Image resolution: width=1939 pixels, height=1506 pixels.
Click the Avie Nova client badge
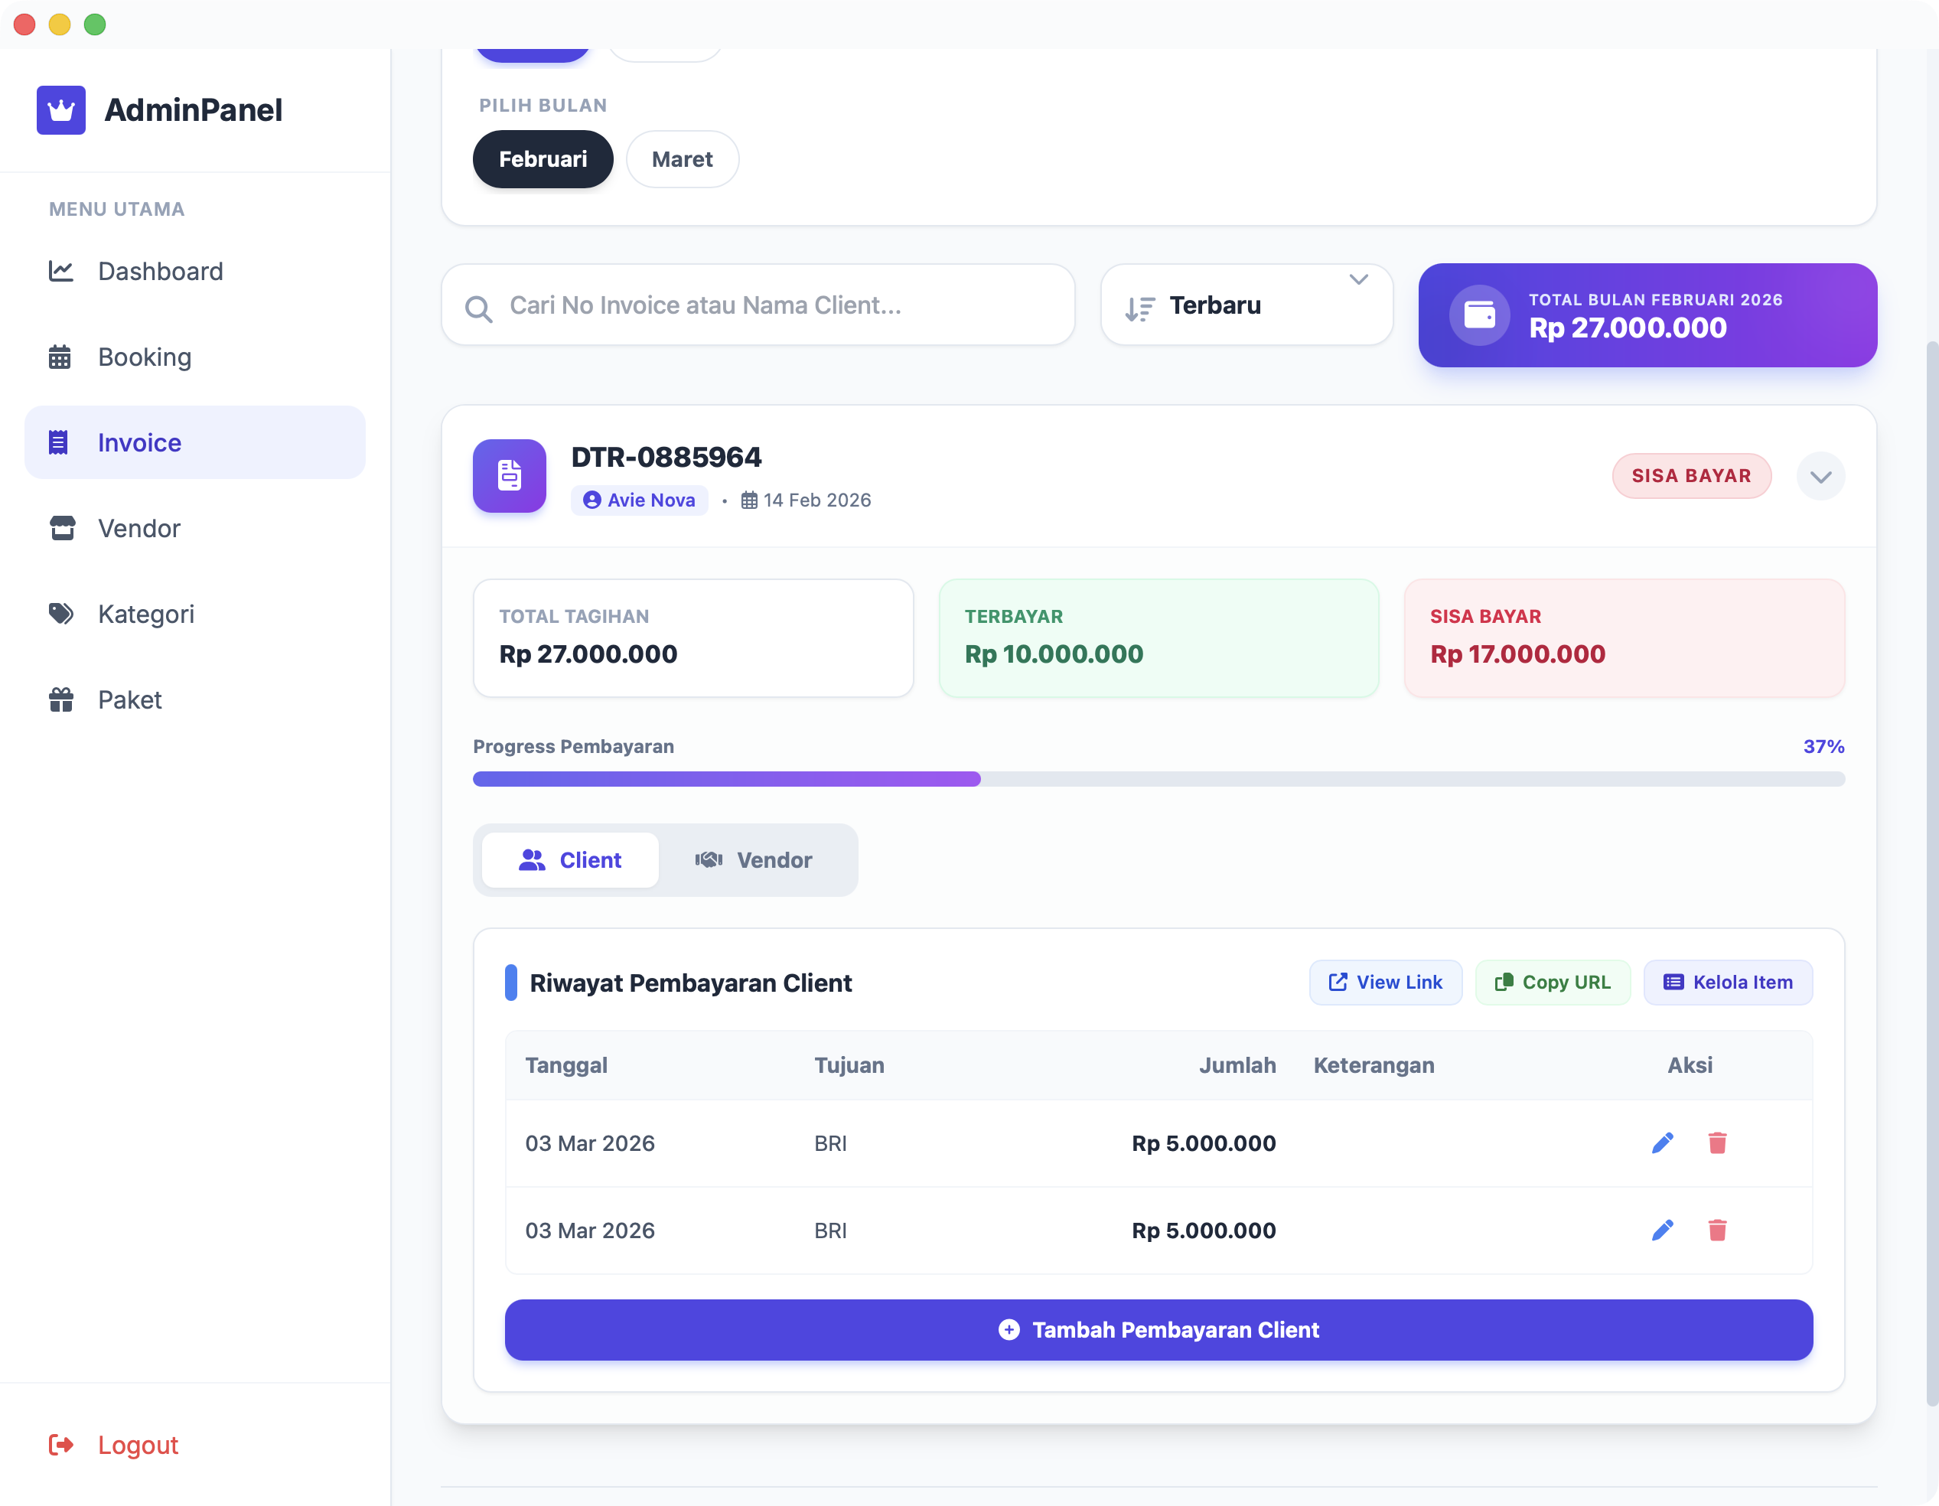[x=639, y=500]
